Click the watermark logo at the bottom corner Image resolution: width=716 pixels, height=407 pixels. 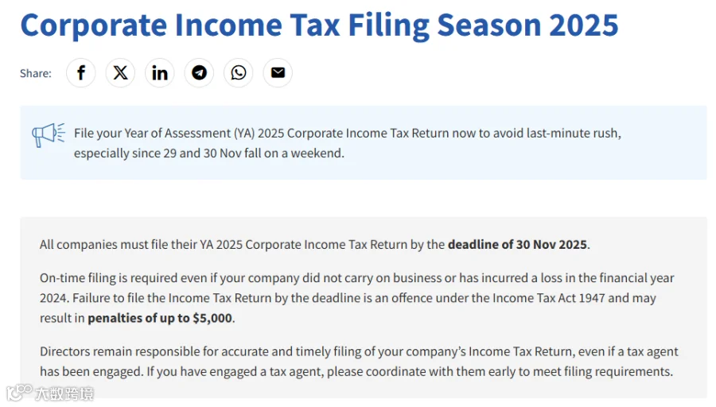[x=19, y=392]
